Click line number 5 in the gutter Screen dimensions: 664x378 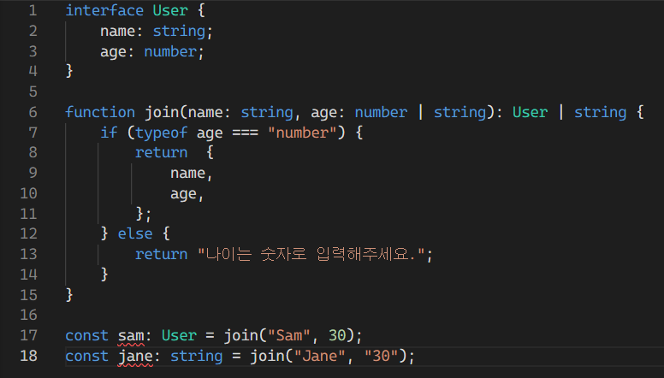coord(33,92)
